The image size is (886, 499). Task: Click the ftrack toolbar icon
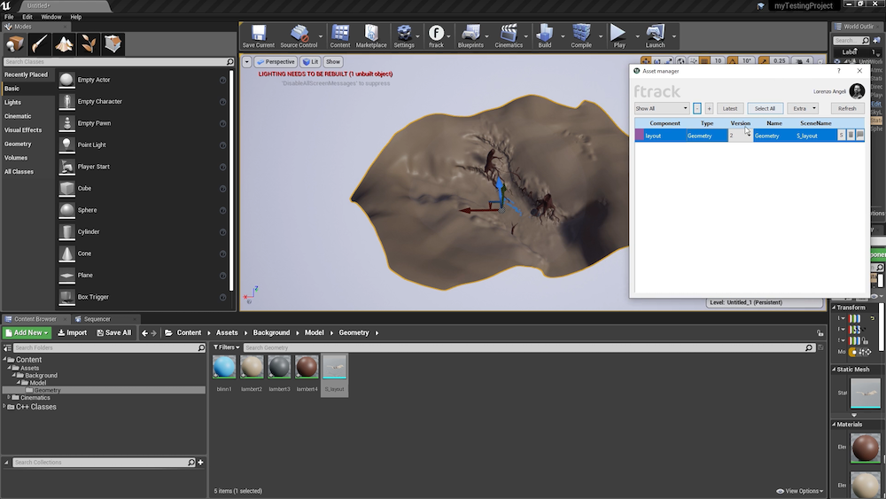coord(436,36)
